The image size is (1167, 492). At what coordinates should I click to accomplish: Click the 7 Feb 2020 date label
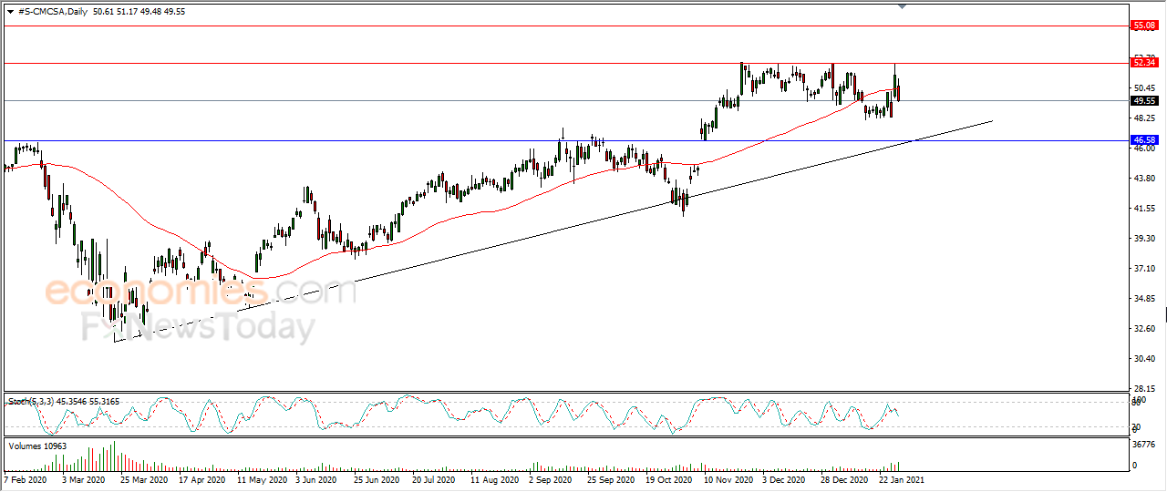pos(27,478)
